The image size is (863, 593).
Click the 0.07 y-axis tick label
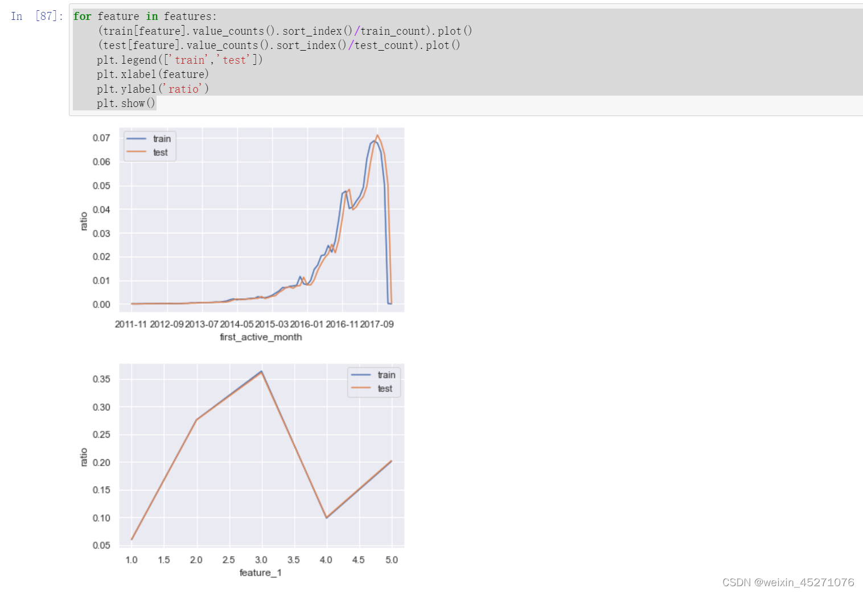click(x=101, y=138)
